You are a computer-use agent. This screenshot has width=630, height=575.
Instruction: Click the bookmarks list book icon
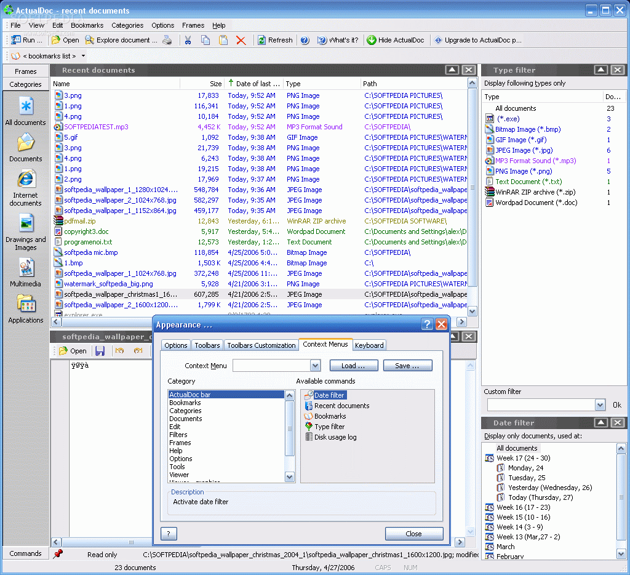click(x=15, y=56)
